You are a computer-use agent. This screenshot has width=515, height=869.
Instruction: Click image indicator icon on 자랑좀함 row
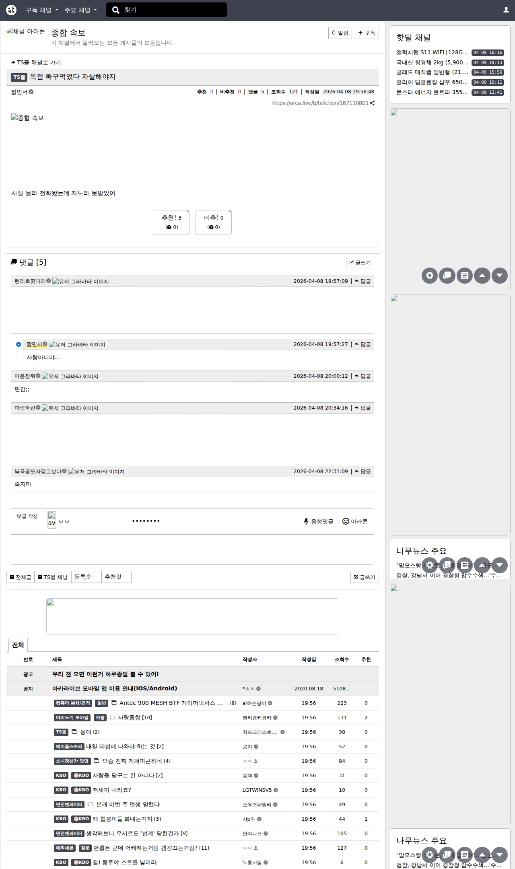pos(112,717)
